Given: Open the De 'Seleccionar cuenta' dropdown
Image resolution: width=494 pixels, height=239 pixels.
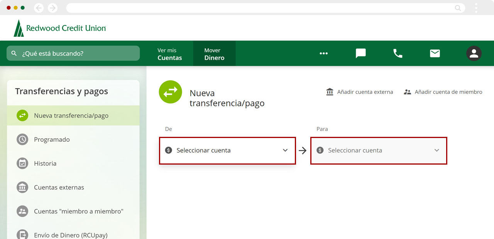Looking at the screenshot, I should pos(227,150).
